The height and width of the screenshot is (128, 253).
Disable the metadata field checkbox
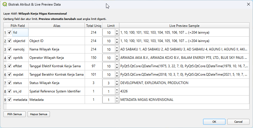(x=10, y=99)
